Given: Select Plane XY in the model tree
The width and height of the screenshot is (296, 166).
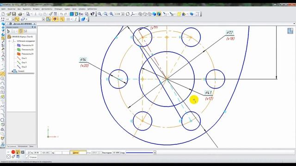Looking at the screenshot, I should pos(27,45).
